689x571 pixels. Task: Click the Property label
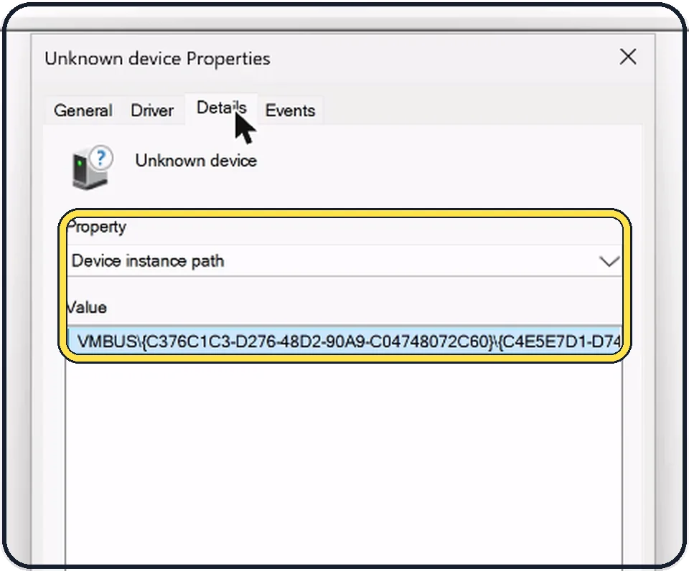(x=97, y=227)
